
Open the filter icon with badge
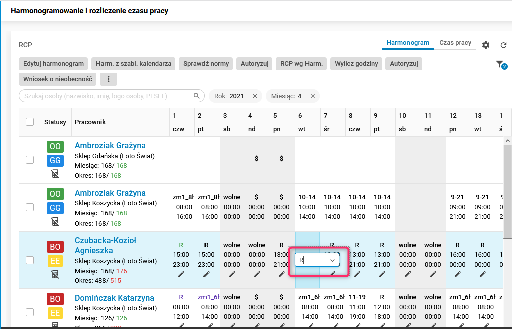[x=500, y=64]
